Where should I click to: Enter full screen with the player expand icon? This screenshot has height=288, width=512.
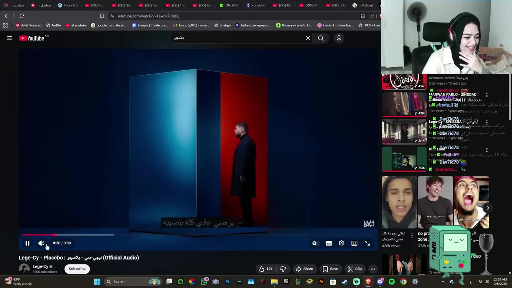pos(367,243)
